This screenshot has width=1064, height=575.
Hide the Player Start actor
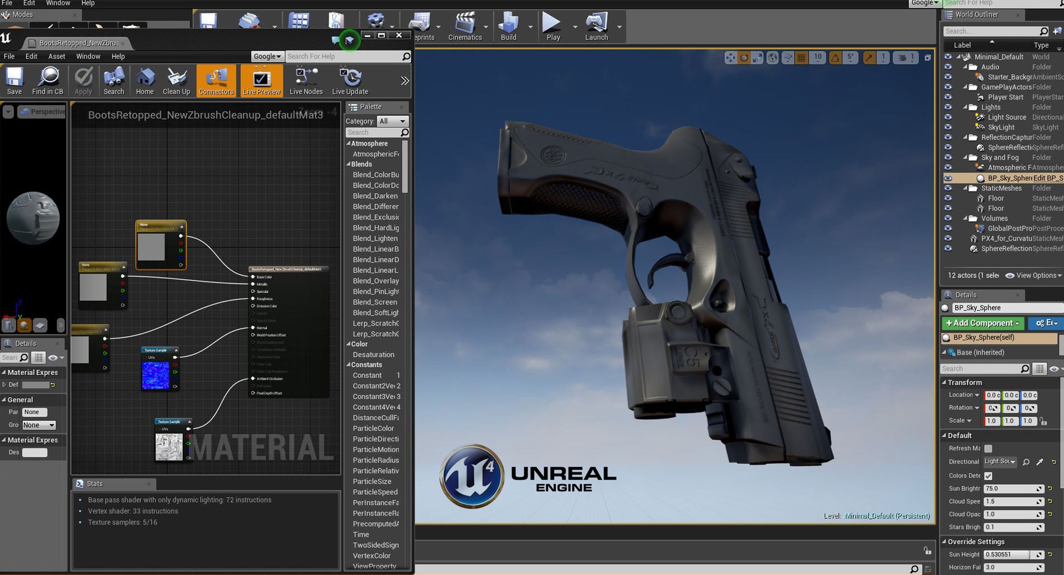click(x=948, y=97)
